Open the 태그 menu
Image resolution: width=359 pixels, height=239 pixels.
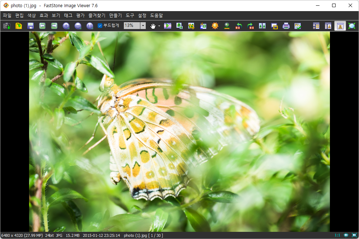pos(68,15)
